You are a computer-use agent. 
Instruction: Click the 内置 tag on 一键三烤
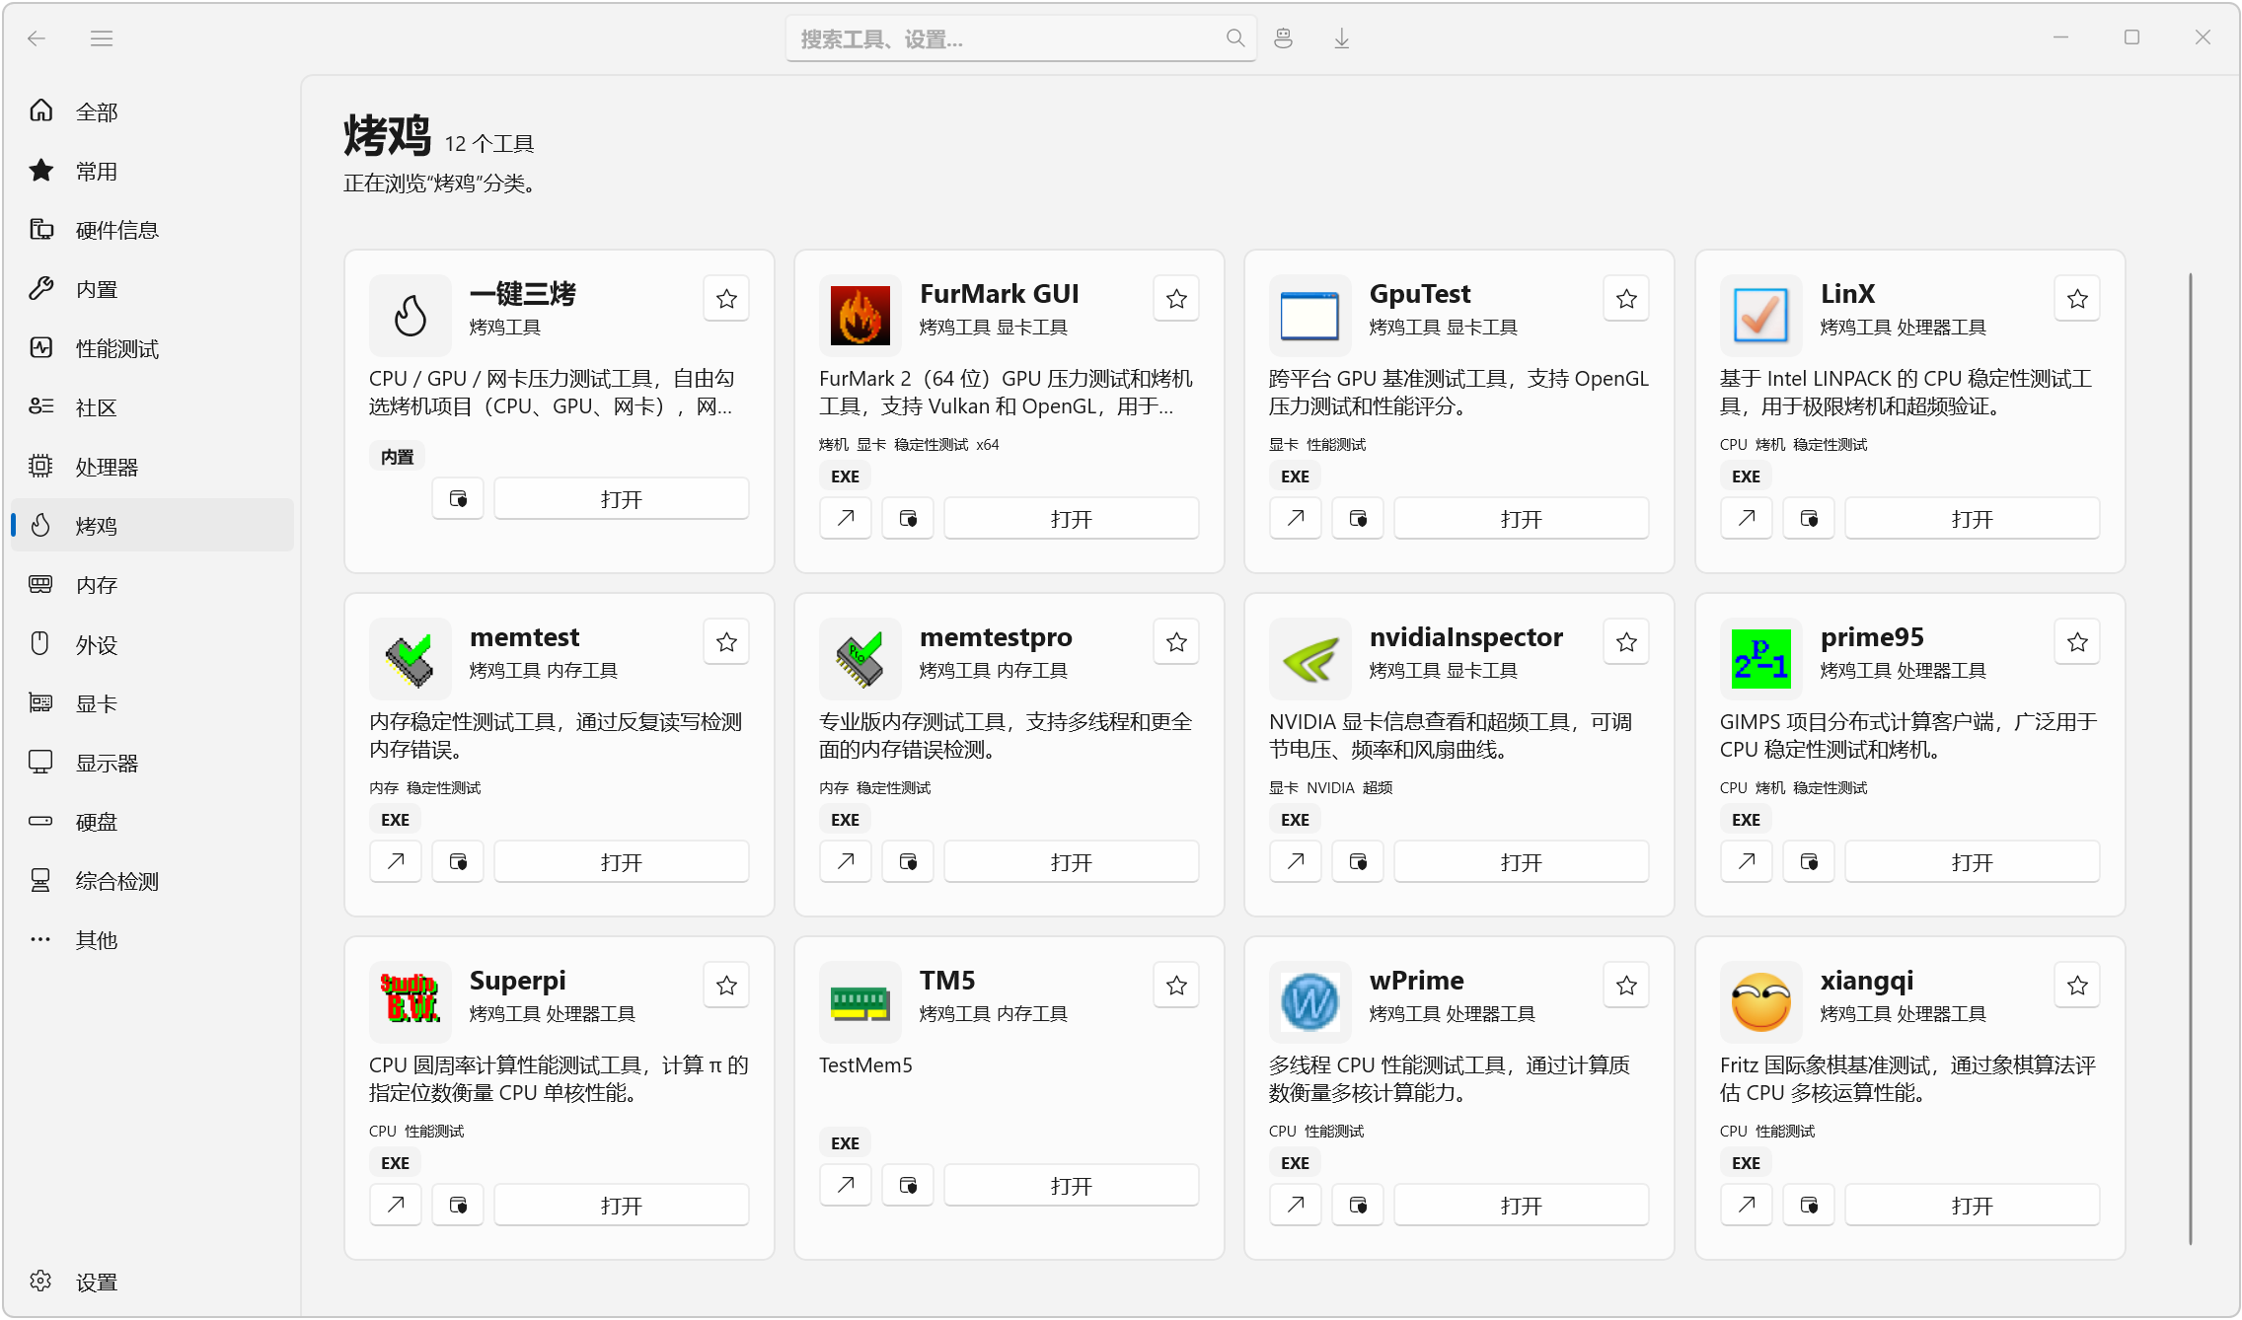[x=397, y=457]
